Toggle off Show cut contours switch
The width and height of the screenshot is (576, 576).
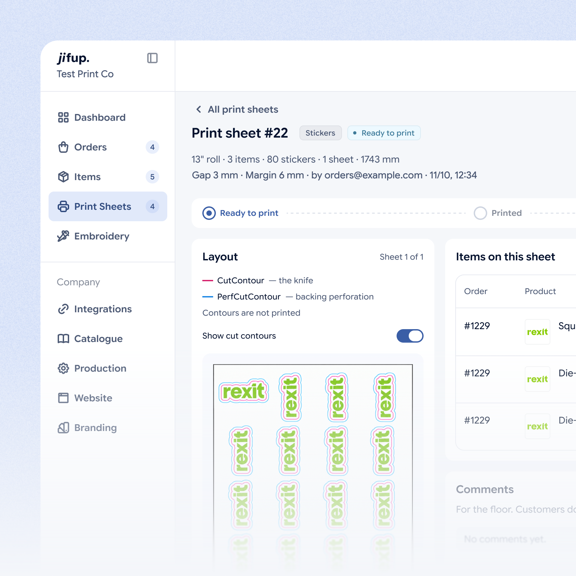tap(410, 336)
